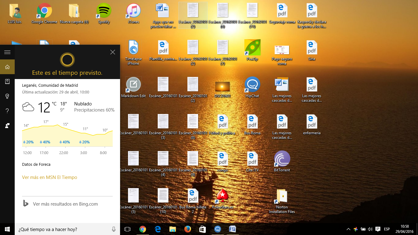The image size is (418, 235).
Task: Open Cortana reminders lightbulb icon
Action: click(x=7, y=96)
